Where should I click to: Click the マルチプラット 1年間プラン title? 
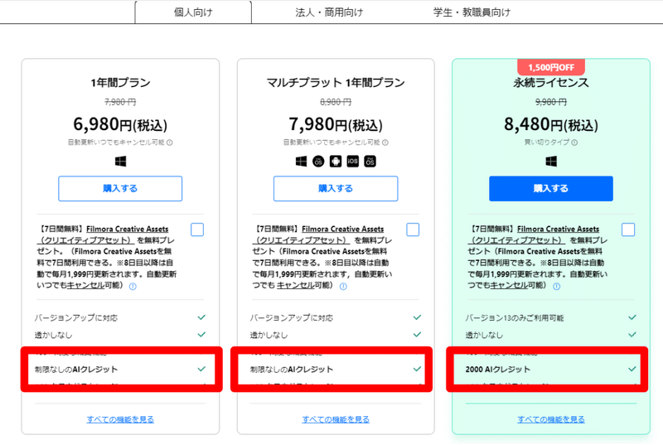tap(336, 82)
